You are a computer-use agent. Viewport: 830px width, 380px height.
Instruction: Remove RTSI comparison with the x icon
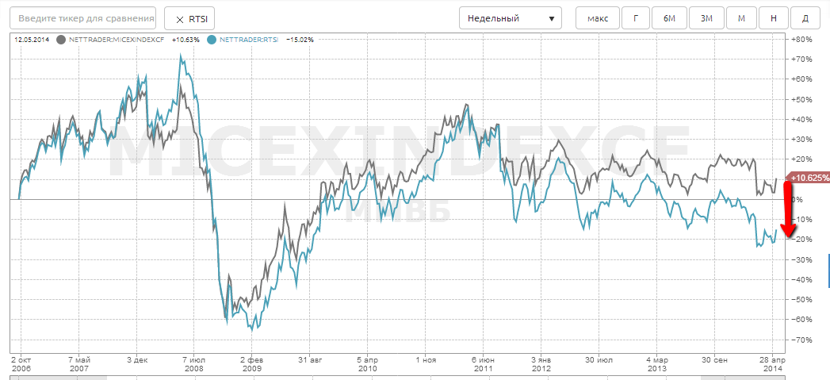(x=179, y=18)
